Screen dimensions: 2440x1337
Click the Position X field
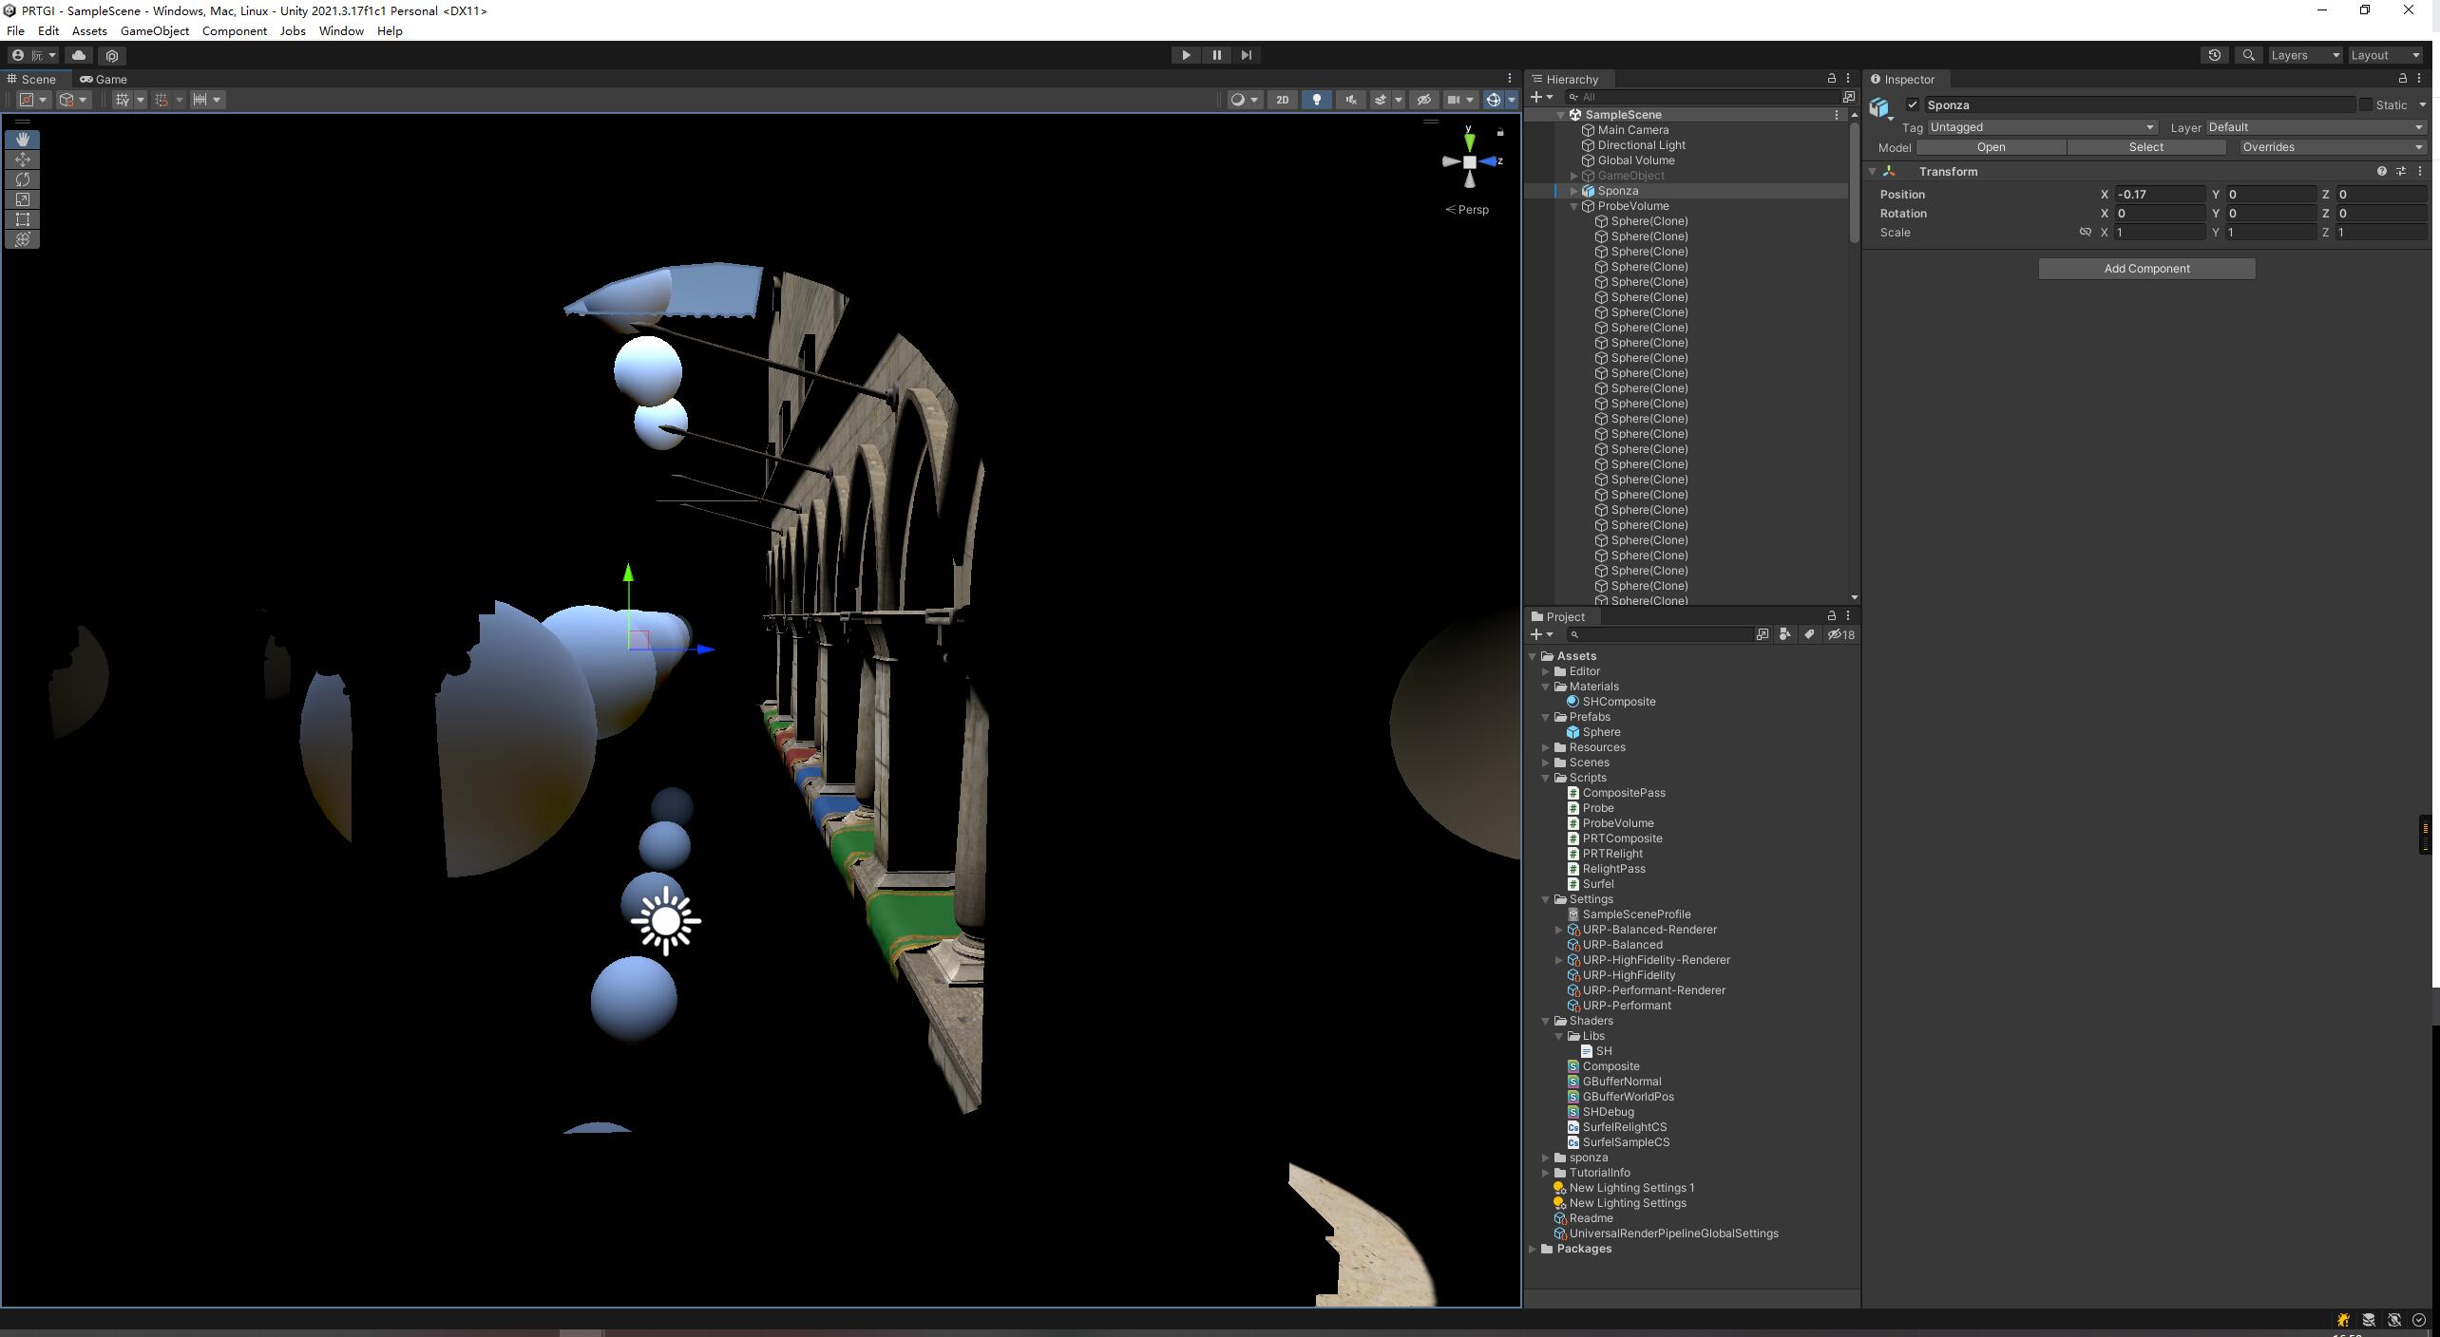click(2160, 194)
